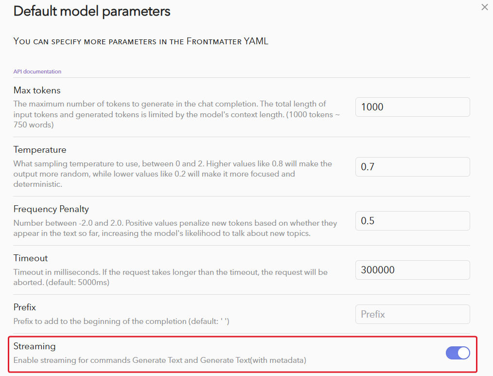Click the Frequency Penalty heading

(51, 209)
